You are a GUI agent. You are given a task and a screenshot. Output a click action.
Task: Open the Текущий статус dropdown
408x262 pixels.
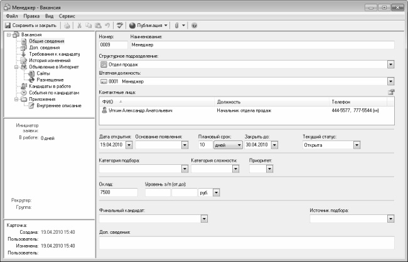pos(357,145)
